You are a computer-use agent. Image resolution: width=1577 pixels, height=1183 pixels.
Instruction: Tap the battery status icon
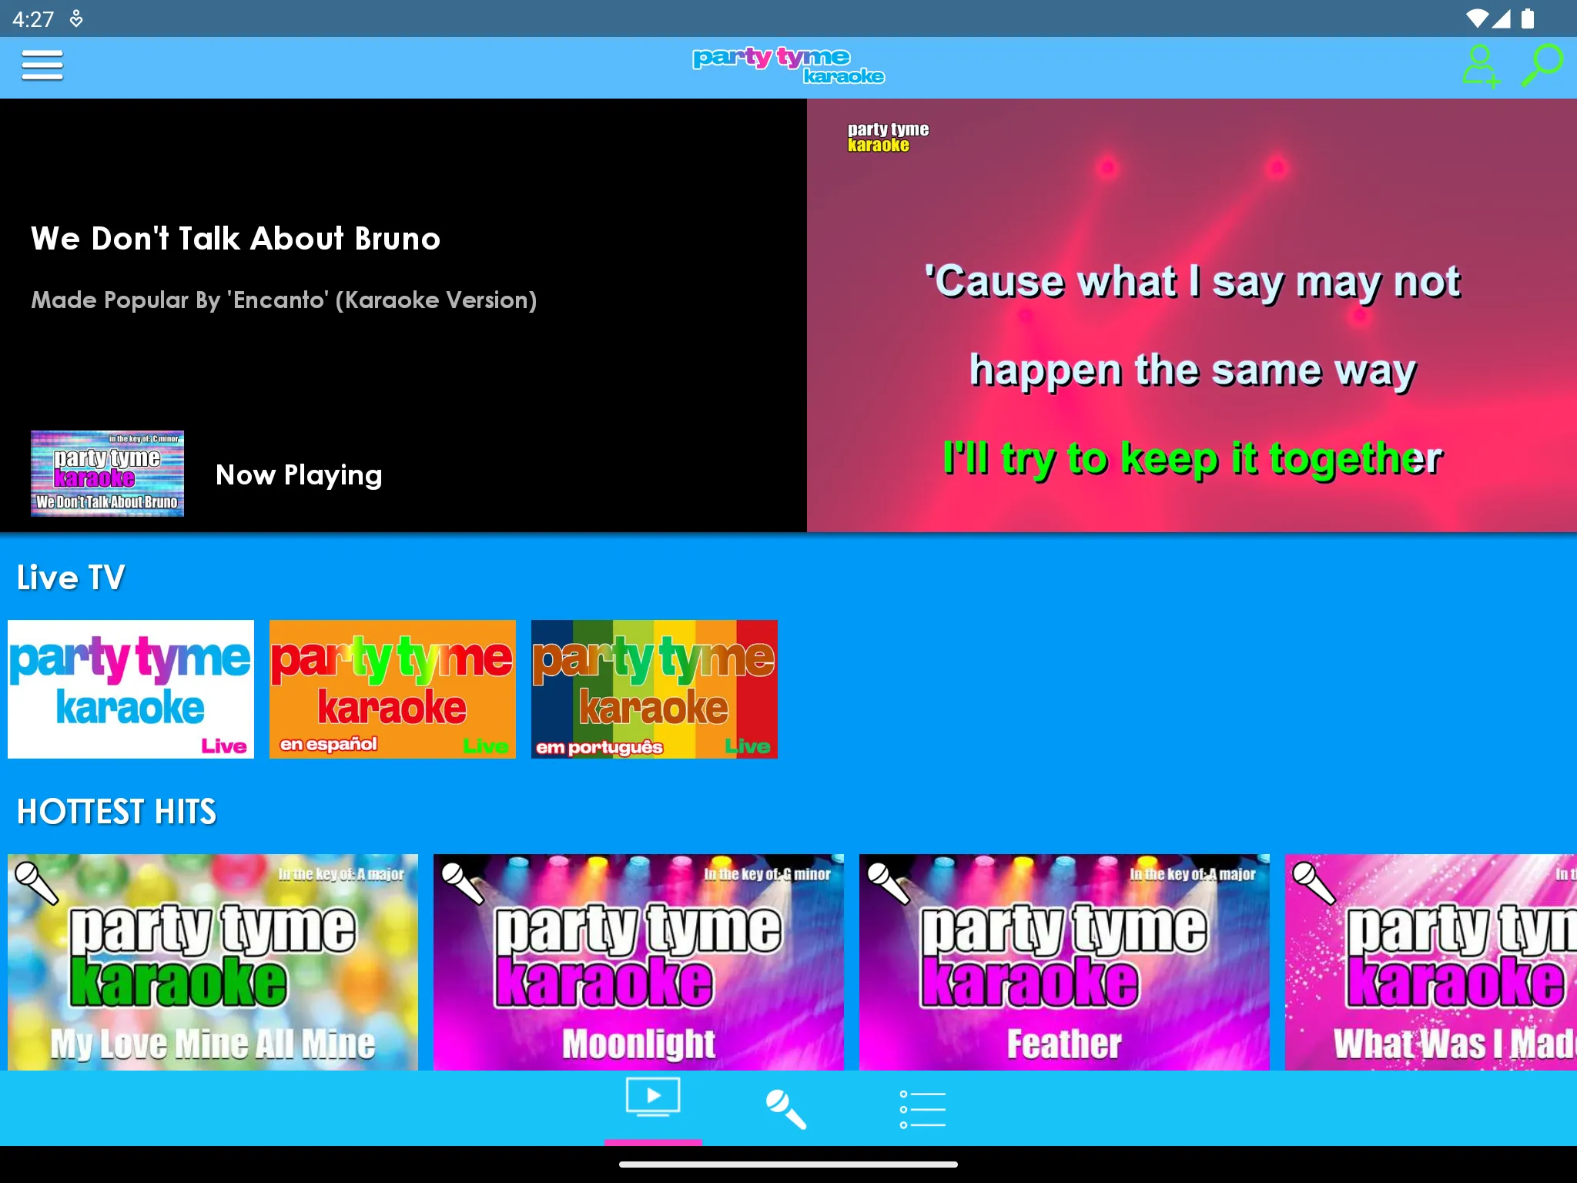pos(1528,18)
